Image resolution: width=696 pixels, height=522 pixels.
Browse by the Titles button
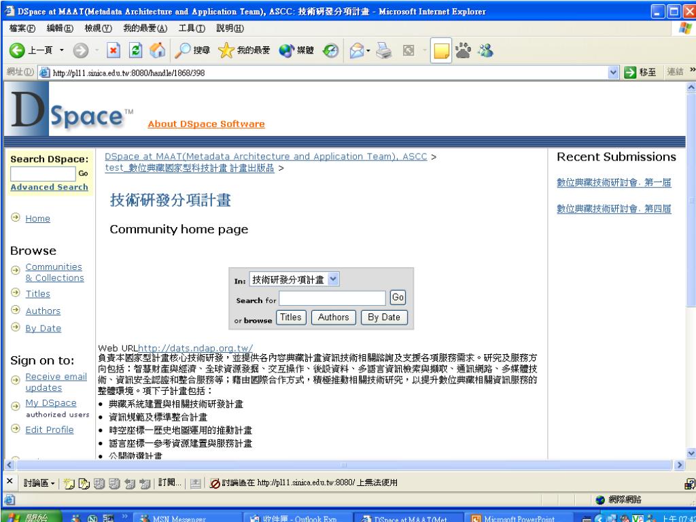tap(291, 317)
